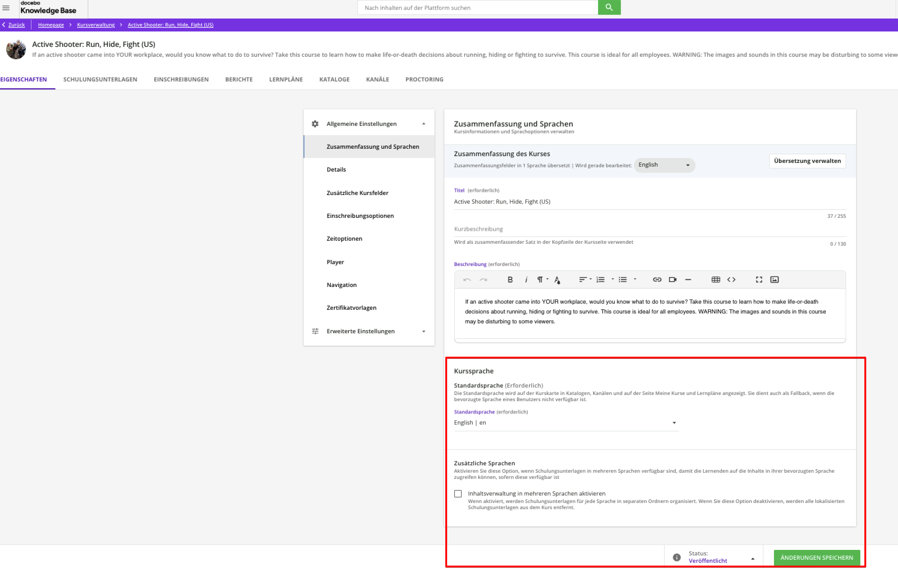The width and height of the screenshot is (898, 569).
Task: Click Änderungen speichern button
Action: 817,558
